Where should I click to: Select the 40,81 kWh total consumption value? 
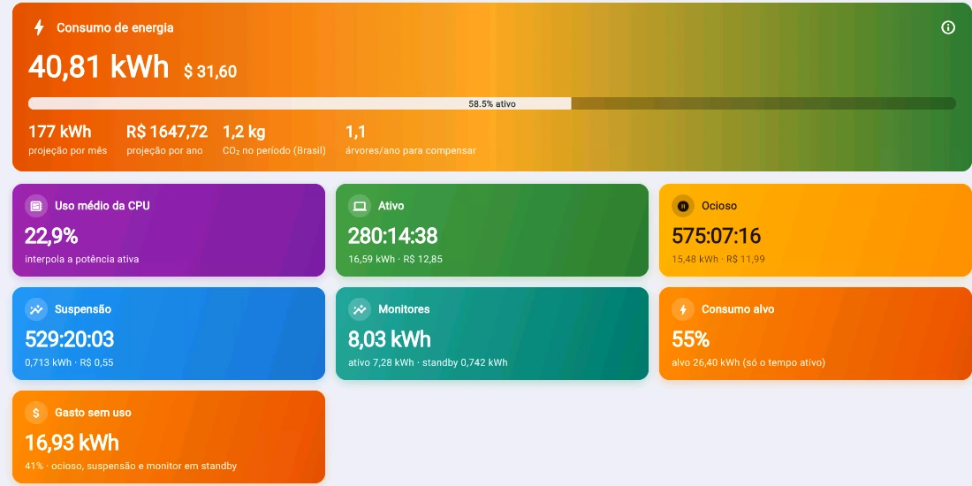coord(99,66)
